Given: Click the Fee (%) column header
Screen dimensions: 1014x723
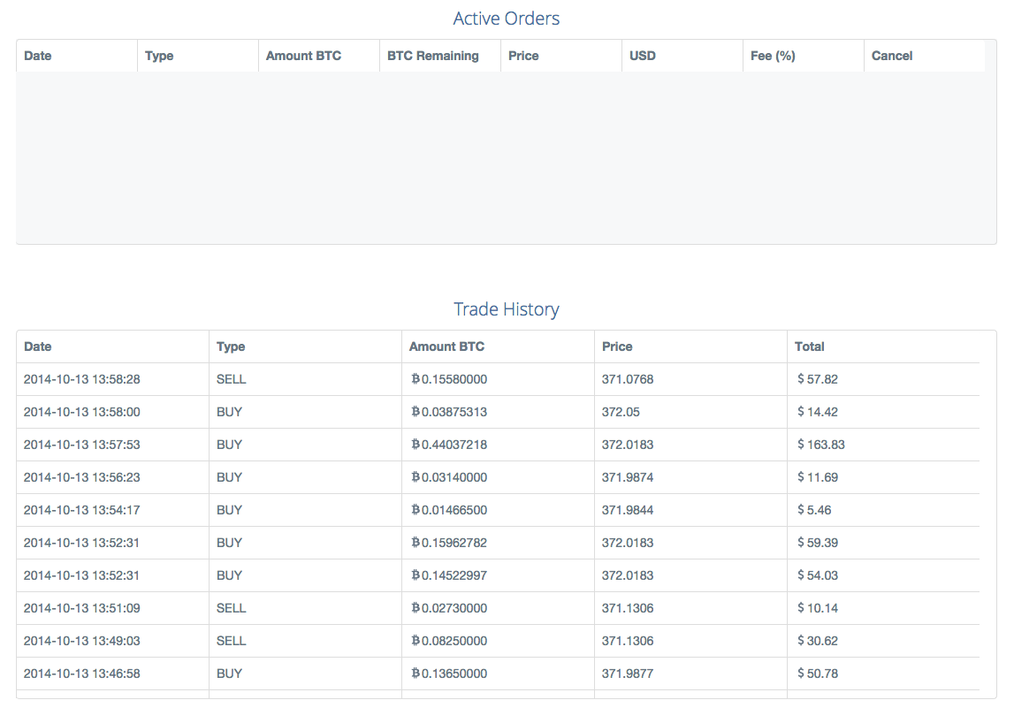Looking at the screenshot, I should pos(773,56).
